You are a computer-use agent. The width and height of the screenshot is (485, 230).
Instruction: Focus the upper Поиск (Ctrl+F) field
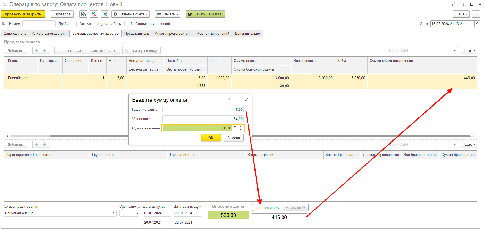tap(419, 50)
